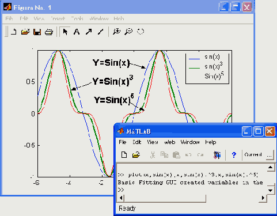Click command window scroll up arrow
Screen dimensions: 277x216
coord(271,168)
